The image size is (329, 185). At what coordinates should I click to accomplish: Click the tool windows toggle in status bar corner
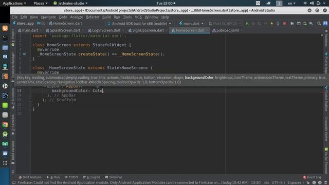click(x=14, y=183)
